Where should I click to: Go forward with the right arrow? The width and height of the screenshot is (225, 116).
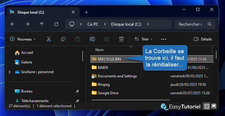pyautogui.click(x=27, y=24)
